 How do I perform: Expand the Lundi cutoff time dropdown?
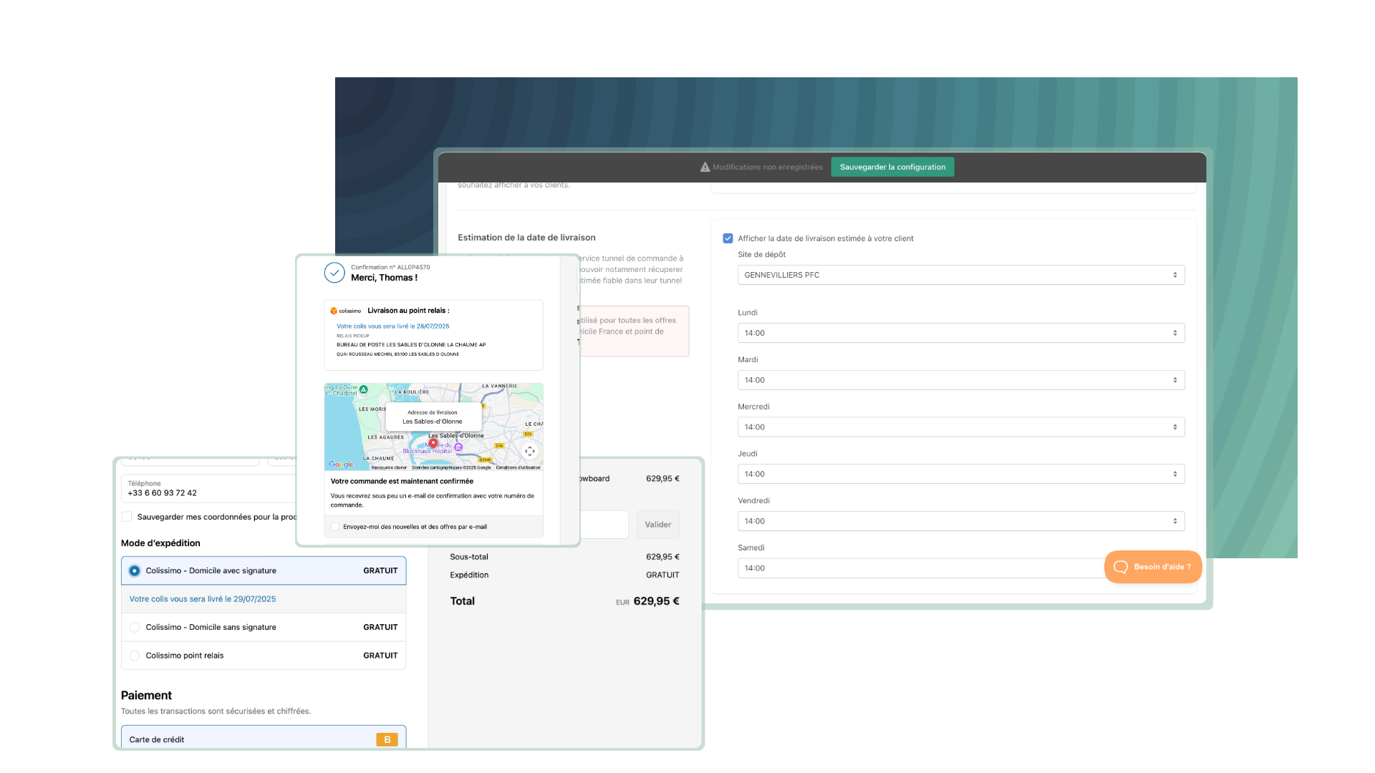pos(960,333)
